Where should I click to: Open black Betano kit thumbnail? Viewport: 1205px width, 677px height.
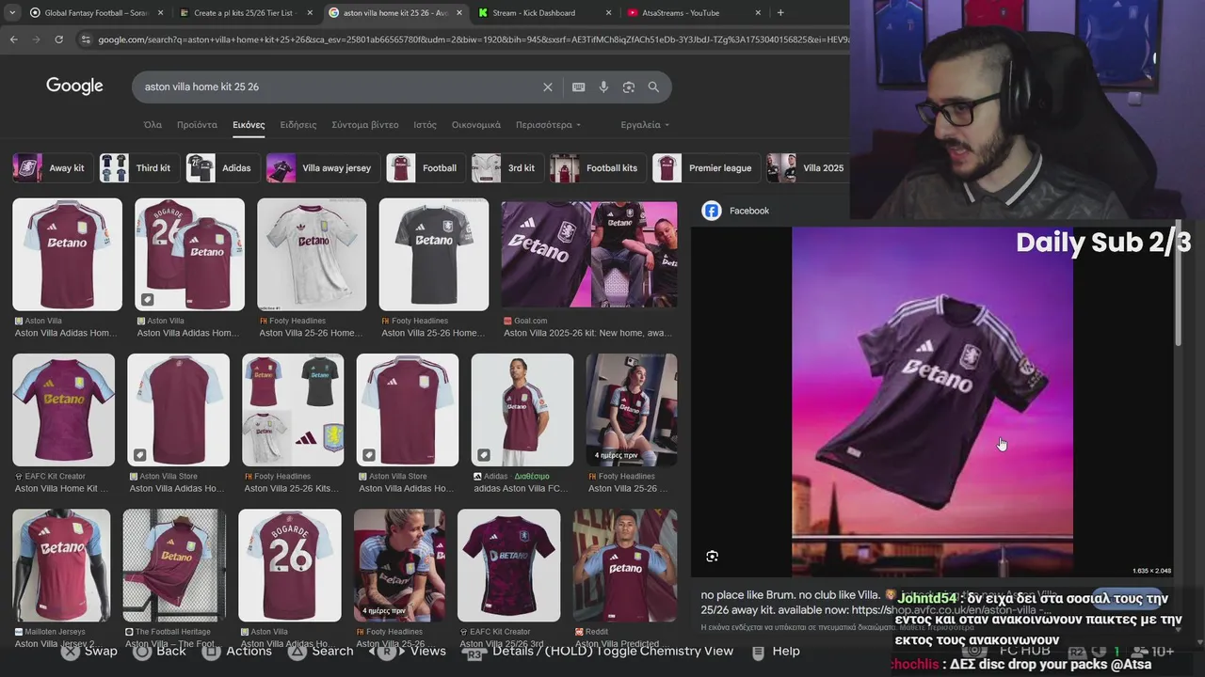[434, 255]
